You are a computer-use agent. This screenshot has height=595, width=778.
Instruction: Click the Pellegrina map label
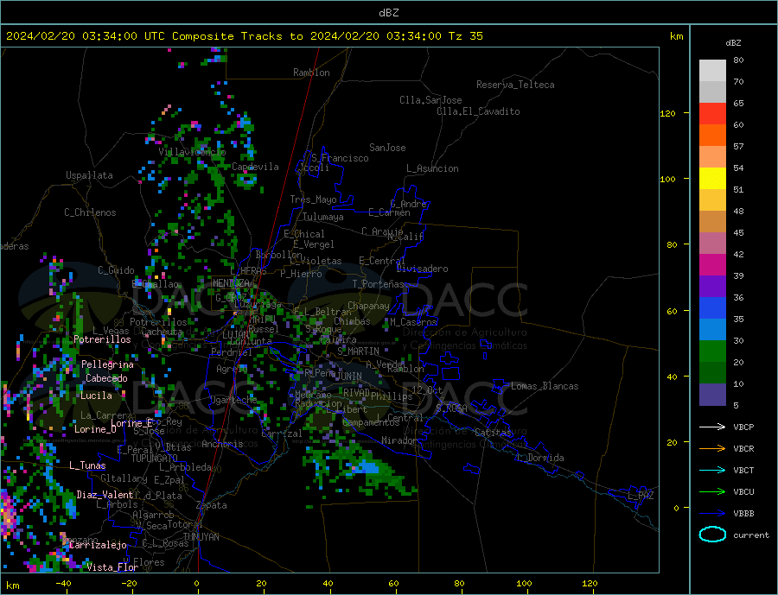click(107, 364)
